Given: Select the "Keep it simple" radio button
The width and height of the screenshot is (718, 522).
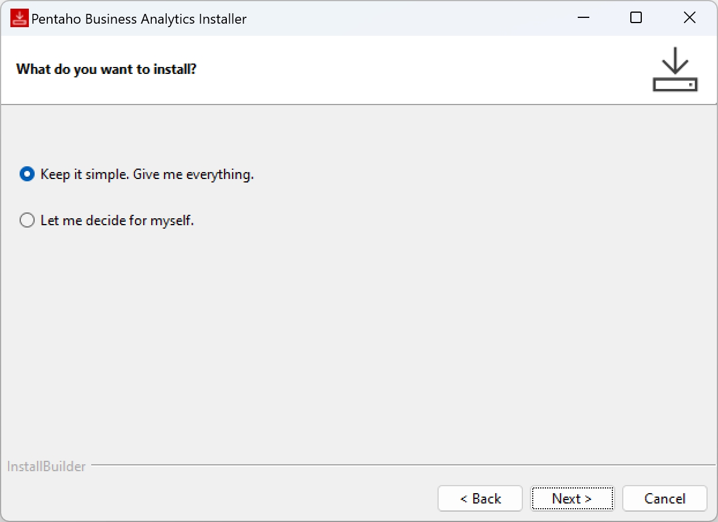Looking at the screenshot, I should click(x=27, y=174).
